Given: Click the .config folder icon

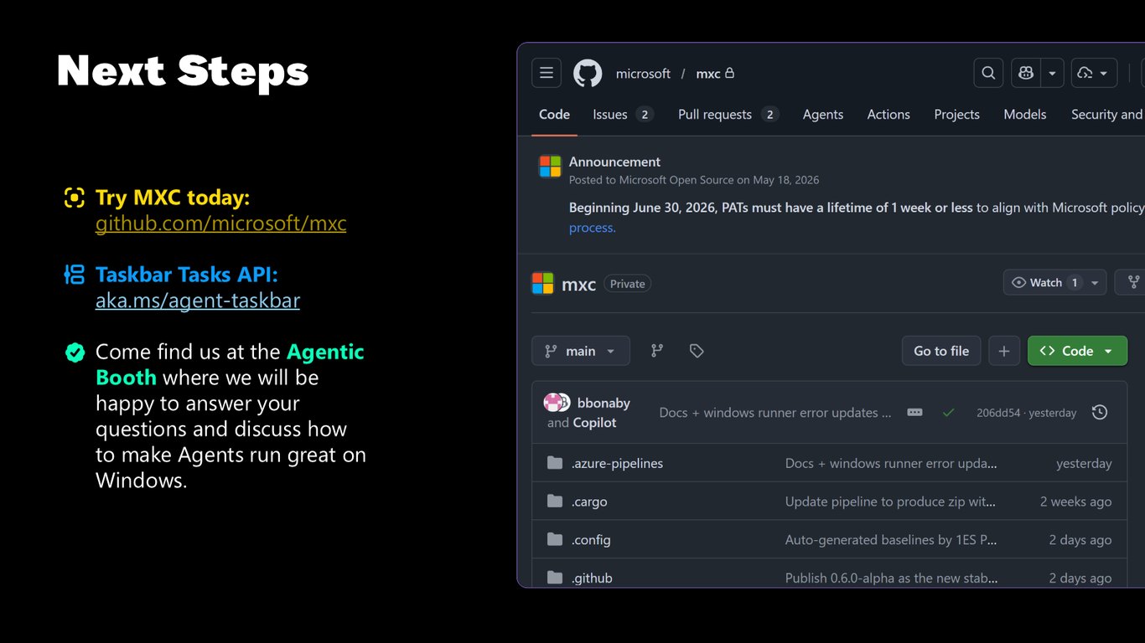Looking at the screenshot, I should tap(554, 540).
